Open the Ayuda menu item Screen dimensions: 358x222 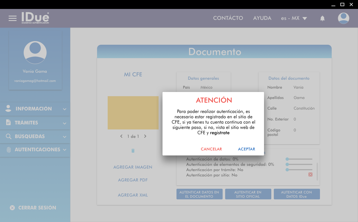pos(262,18)
